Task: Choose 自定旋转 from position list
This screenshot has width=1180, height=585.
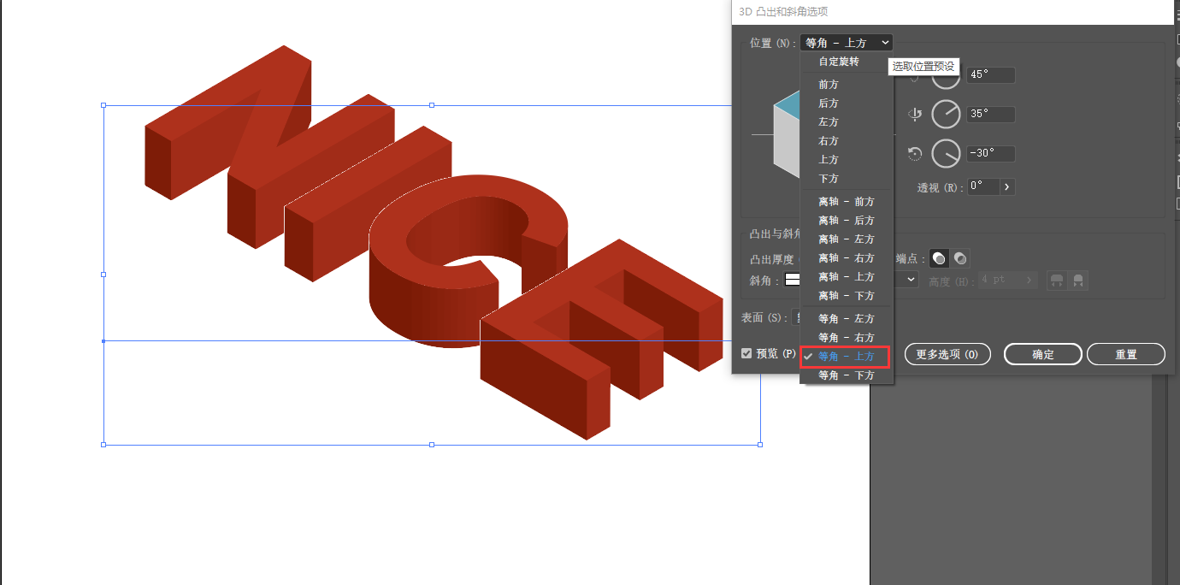Action: (847, 62)
